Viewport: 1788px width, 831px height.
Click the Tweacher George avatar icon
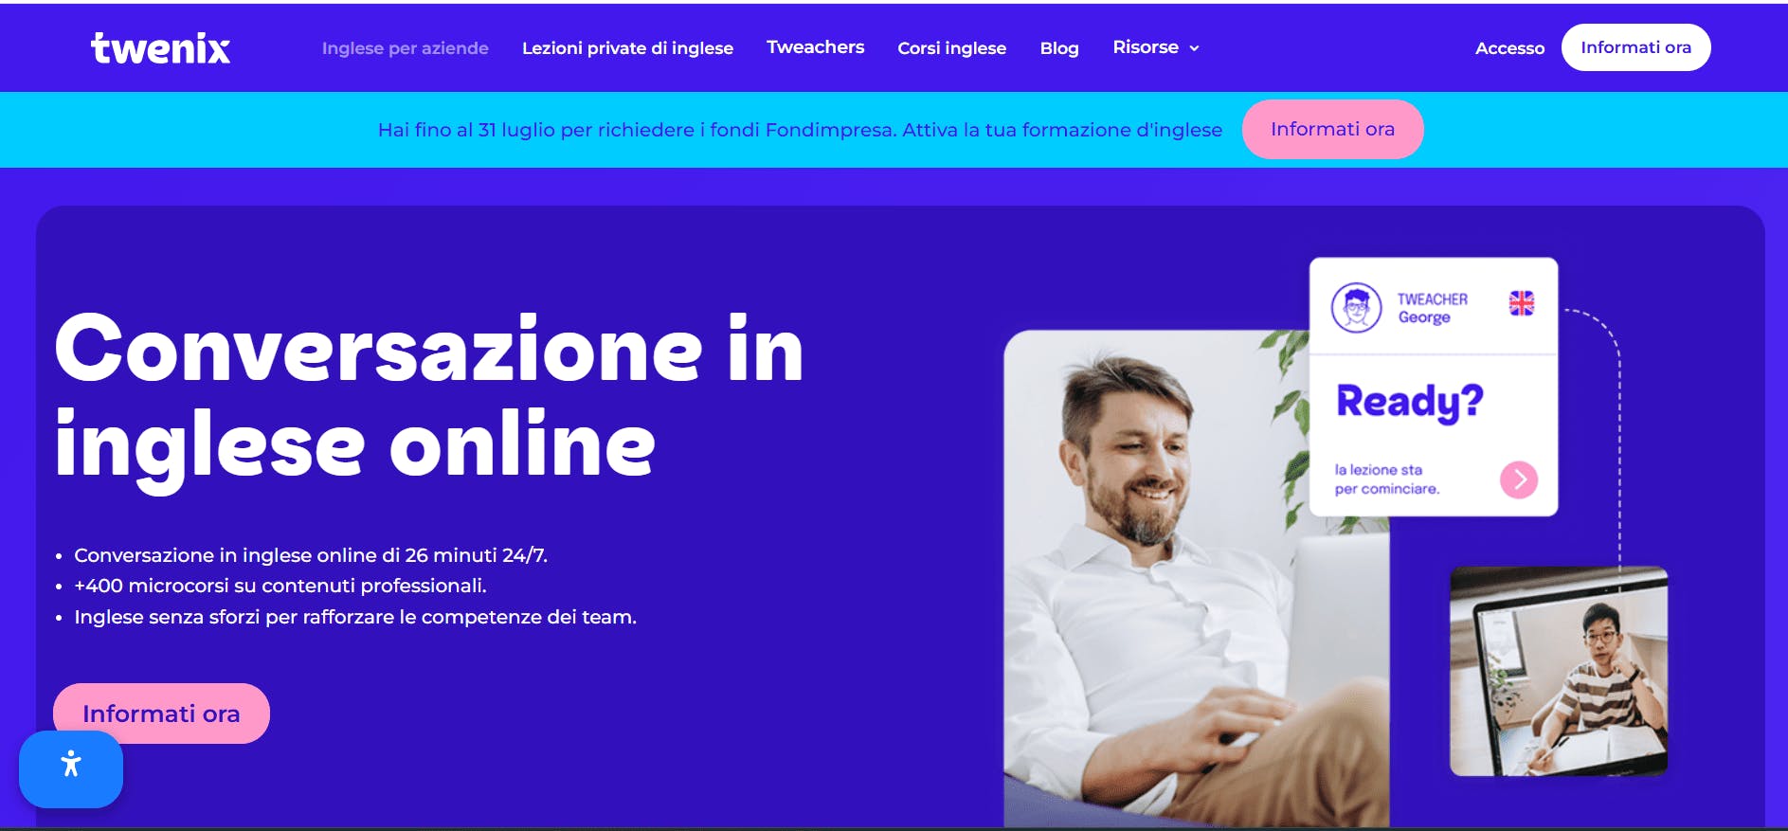1357,307
